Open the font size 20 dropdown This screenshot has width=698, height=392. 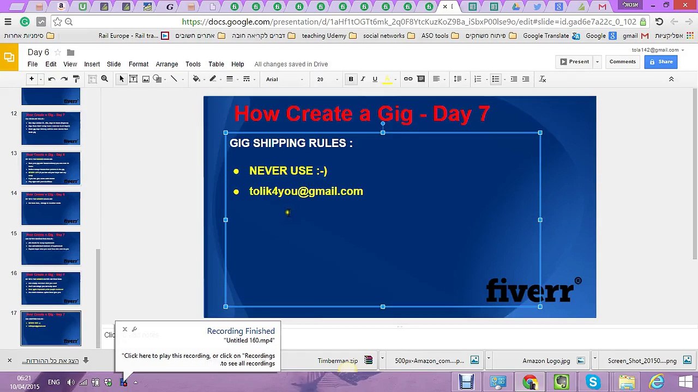point(327,79)
